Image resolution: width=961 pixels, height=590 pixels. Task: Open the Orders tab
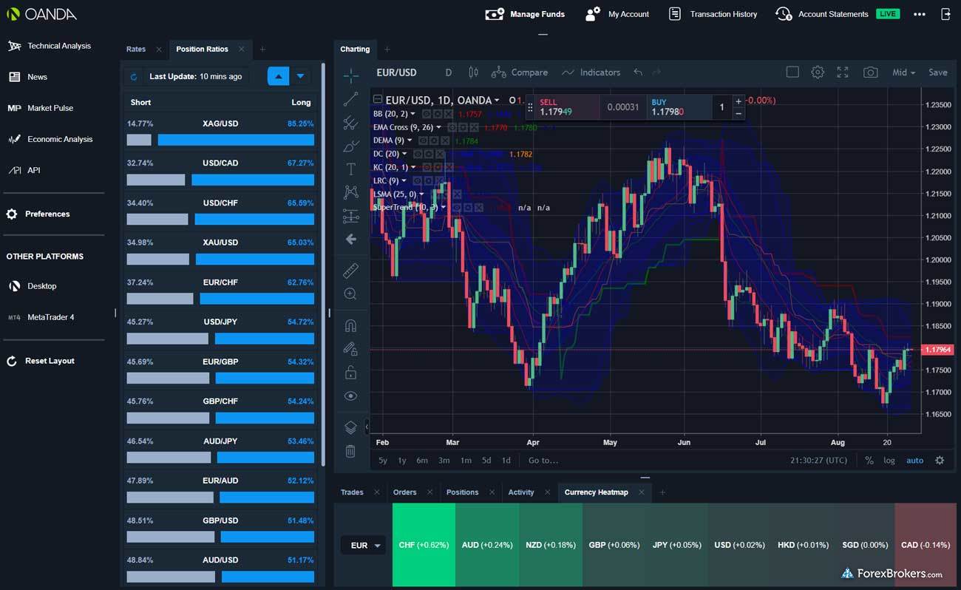[404, 492]
